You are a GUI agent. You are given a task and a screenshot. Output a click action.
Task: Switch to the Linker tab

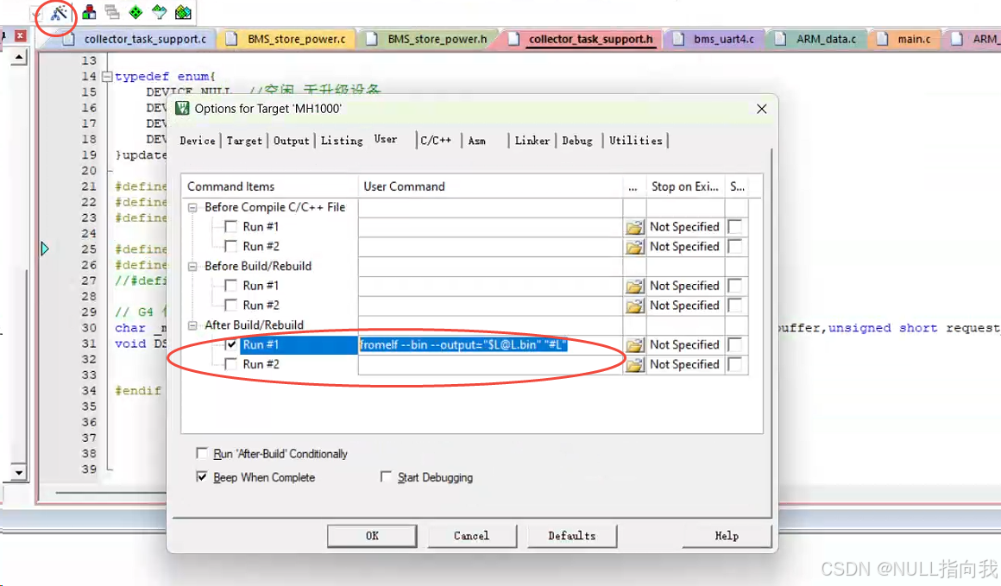(x=532, y=141)
